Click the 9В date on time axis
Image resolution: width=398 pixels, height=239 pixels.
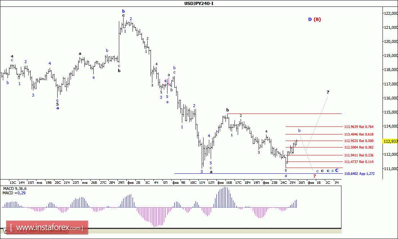[x=183, y=182]
